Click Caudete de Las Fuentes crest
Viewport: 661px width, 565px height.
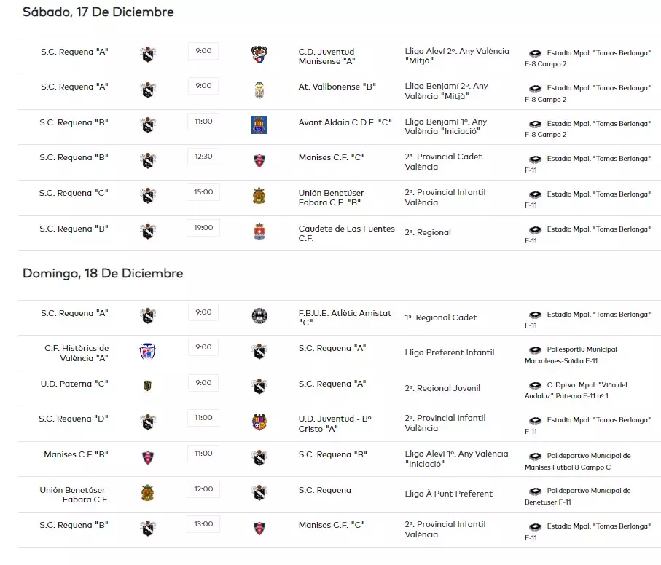(259, 232)
